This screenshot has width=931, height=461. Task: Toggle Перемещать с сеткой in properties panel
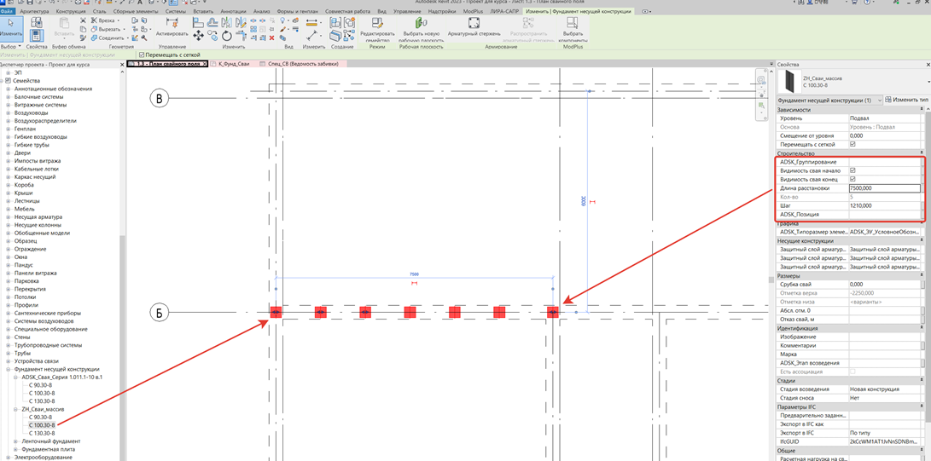[852, 144]
